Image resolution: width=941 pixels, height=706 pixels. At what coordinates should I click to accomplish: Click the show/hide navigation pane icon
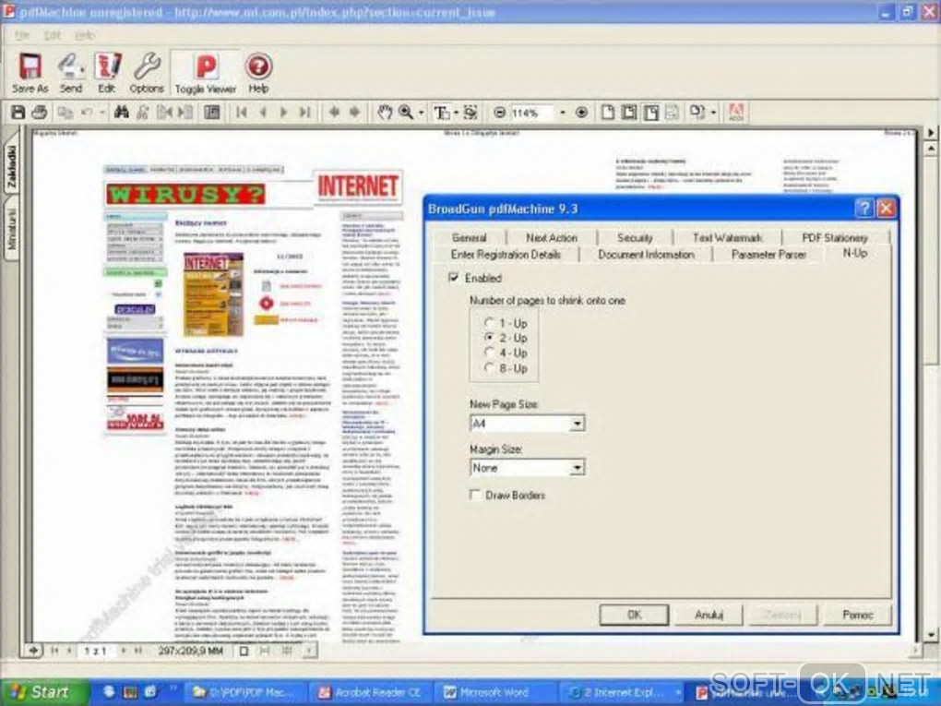click(212, 113)
